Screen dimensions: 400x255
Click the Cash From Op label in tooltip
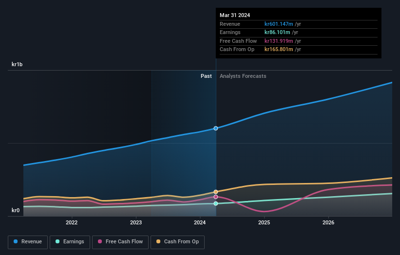pyautogui.click(x=237, y=50)
